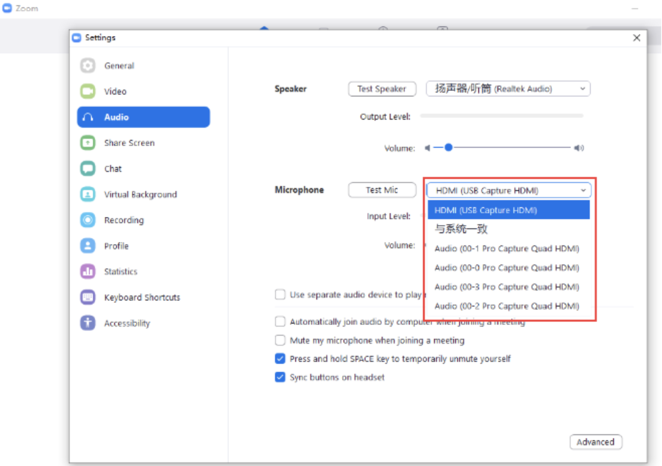Open Keyboard Shortcuts settings section
The image size is (662, 466).
[142, 297]
